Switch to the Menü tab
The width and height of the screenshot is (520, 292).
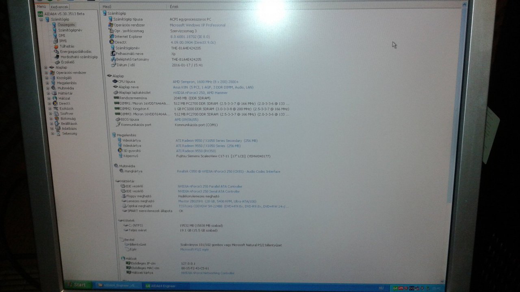[41, 6]
